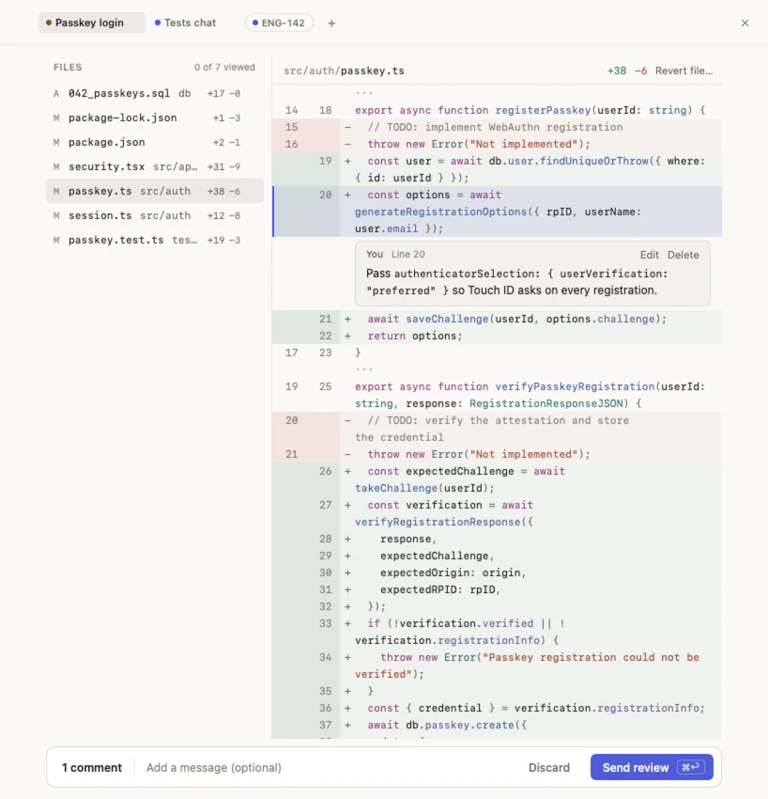Click the +38 additions count in header
The height and width of the screenshot is (799, 768).
point(616,70)
